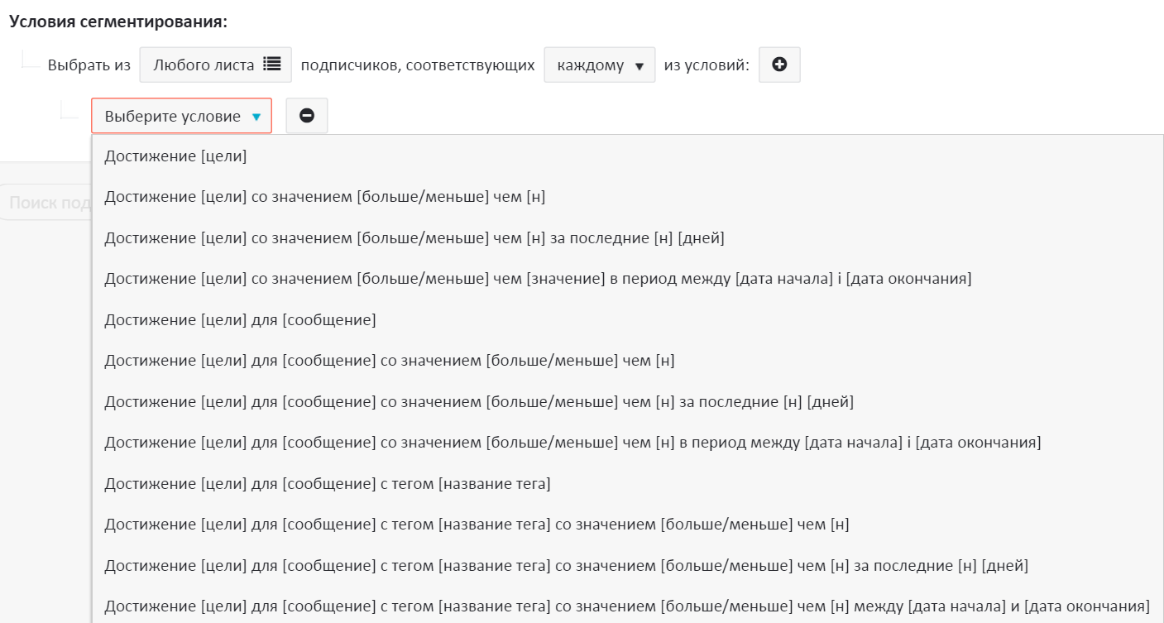The width and height of the screenshot is (1164, 623).
Task: Click the plus icon to add condition
Action: pyautogui.click(x=779, y=65)
